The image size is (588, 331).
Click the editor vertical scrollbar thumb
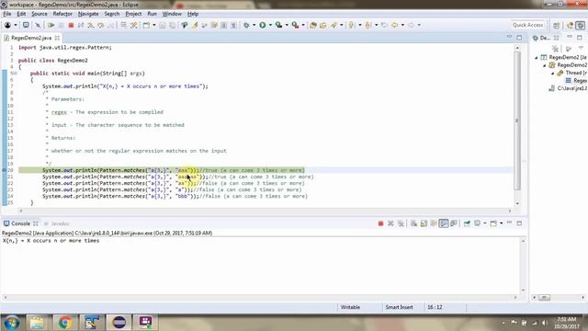pyautogui.click(x=517, y=120)
